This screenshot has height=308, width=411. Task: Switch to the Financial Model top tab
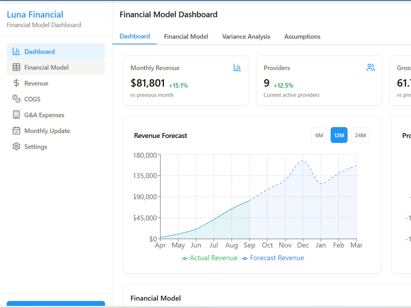coord(186,37)
